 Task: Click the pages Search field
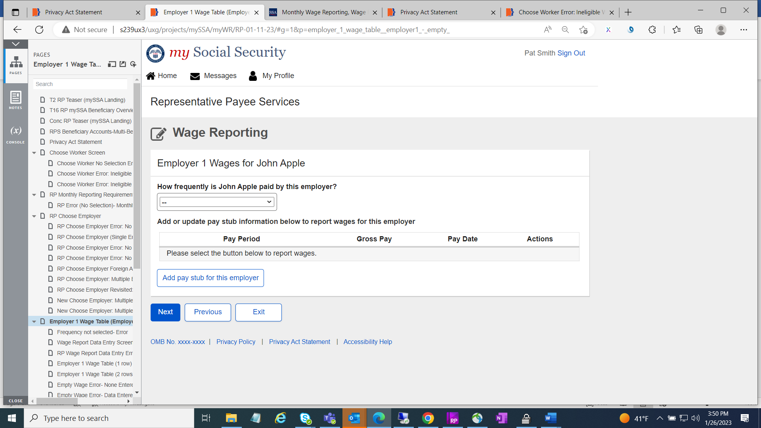point(80,84)
